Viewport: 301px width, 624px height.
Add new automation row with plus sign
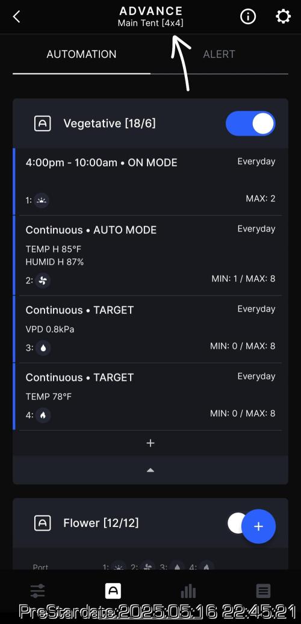pyautogui.click(x=150, y=443)
